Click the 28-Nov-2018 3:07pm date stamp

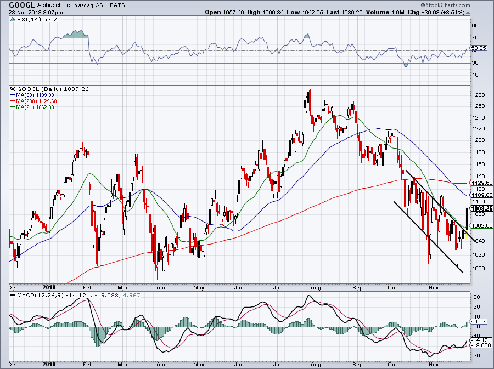[36, 13]
